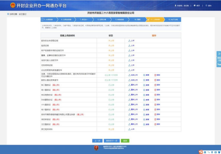Viewport: 221px width, 154px height.
Task: Go to step 12 电子文档
Action: [x=173, y=19]
